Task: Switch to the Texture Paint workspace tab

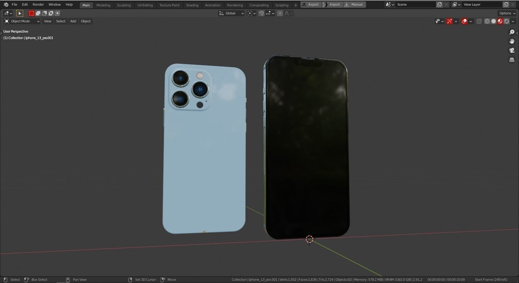Action: tap(169, 5)
